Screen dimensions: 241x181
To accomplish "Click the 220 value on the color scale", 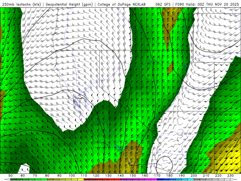I will point(218,176).
